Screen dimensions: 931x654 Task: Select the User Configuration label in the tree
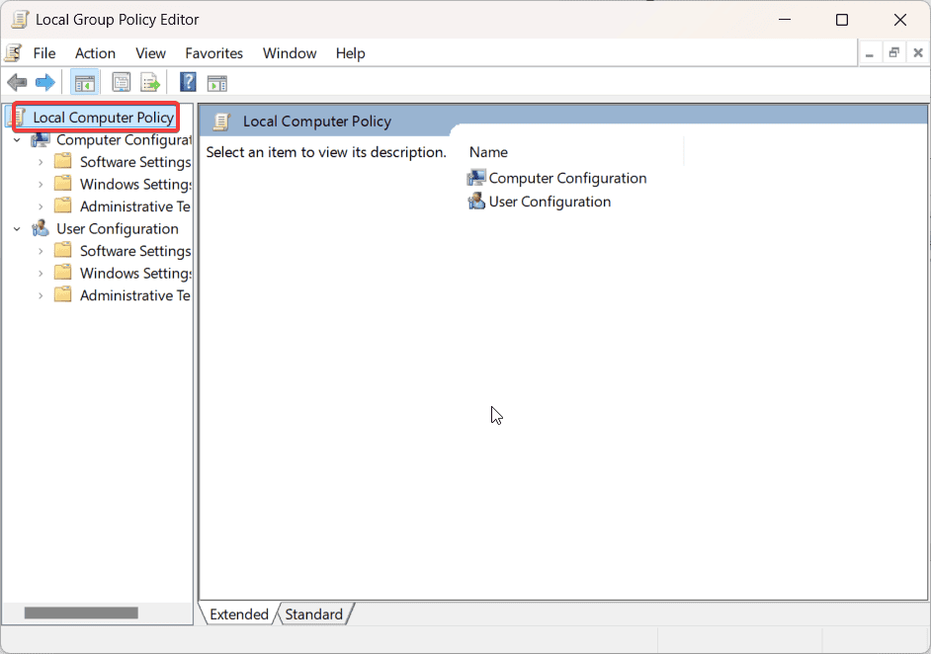coord(117,228)
